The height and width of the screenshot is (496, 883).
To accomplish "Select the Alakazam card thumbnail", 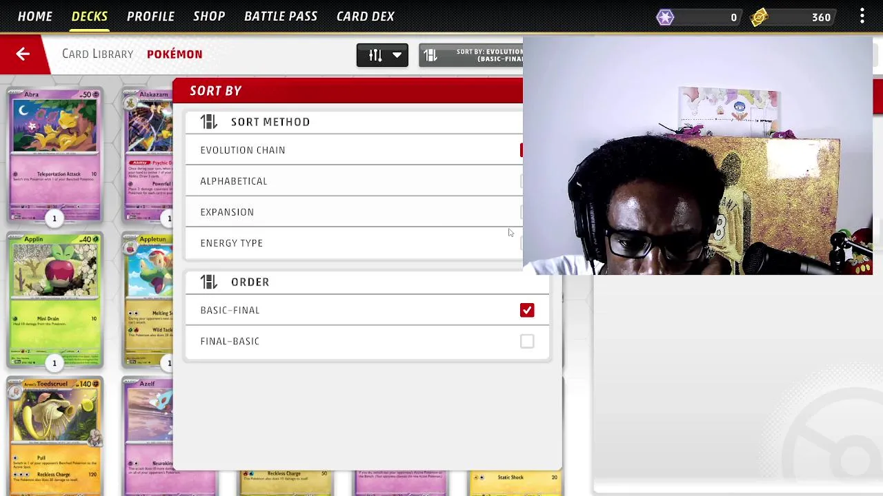I will 148,154.
